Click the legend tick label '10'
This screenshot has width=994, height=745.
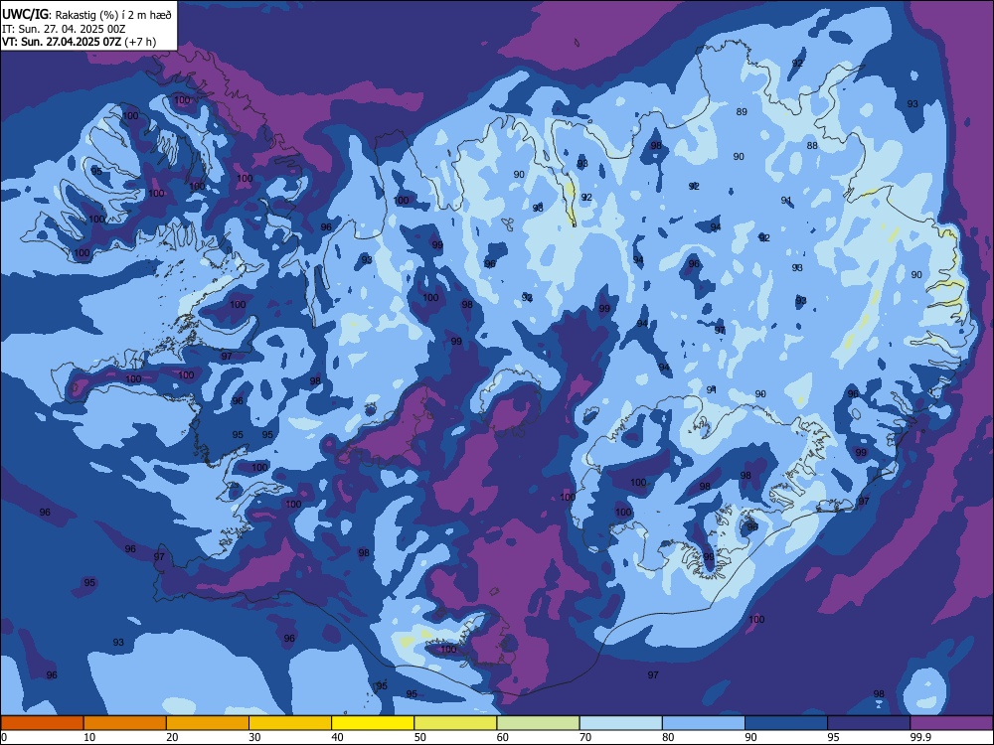click(x=89, y=737)
